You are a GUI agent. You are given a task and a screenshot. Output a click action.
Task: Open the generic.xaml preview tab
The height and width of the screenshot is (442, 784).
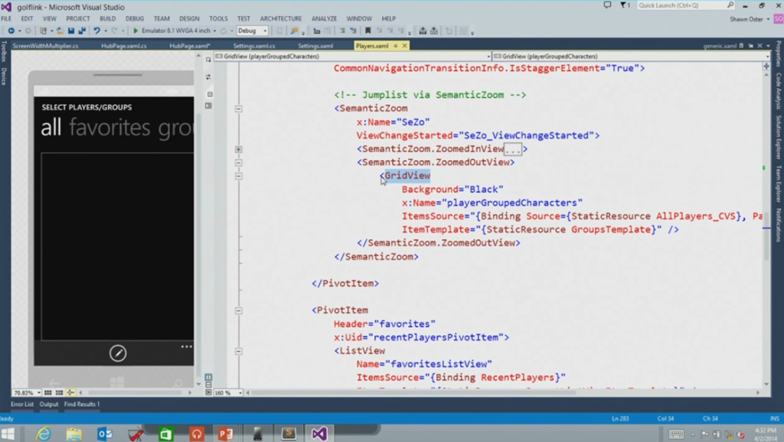(720, 46)
